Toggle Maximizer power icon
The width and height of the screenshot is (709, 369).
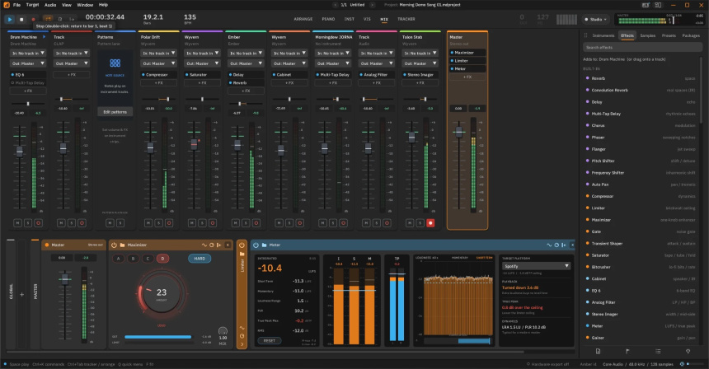(x=115, y=245)
